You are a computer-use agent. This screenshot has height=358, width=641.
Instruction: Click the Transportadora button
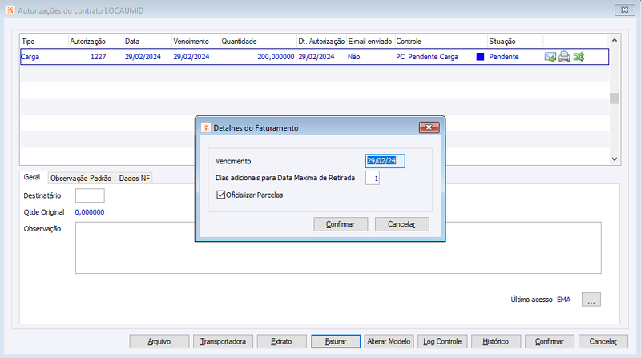223,341
